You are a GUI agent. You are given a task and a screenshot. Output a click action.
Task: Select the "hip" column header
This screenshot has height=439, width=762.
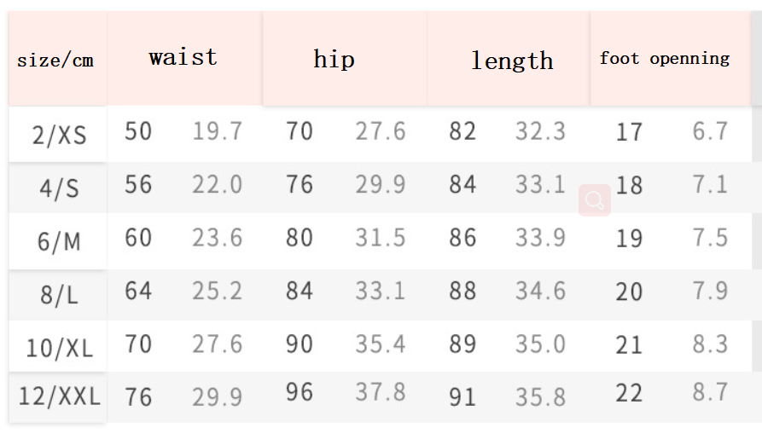tap(334, 59)
